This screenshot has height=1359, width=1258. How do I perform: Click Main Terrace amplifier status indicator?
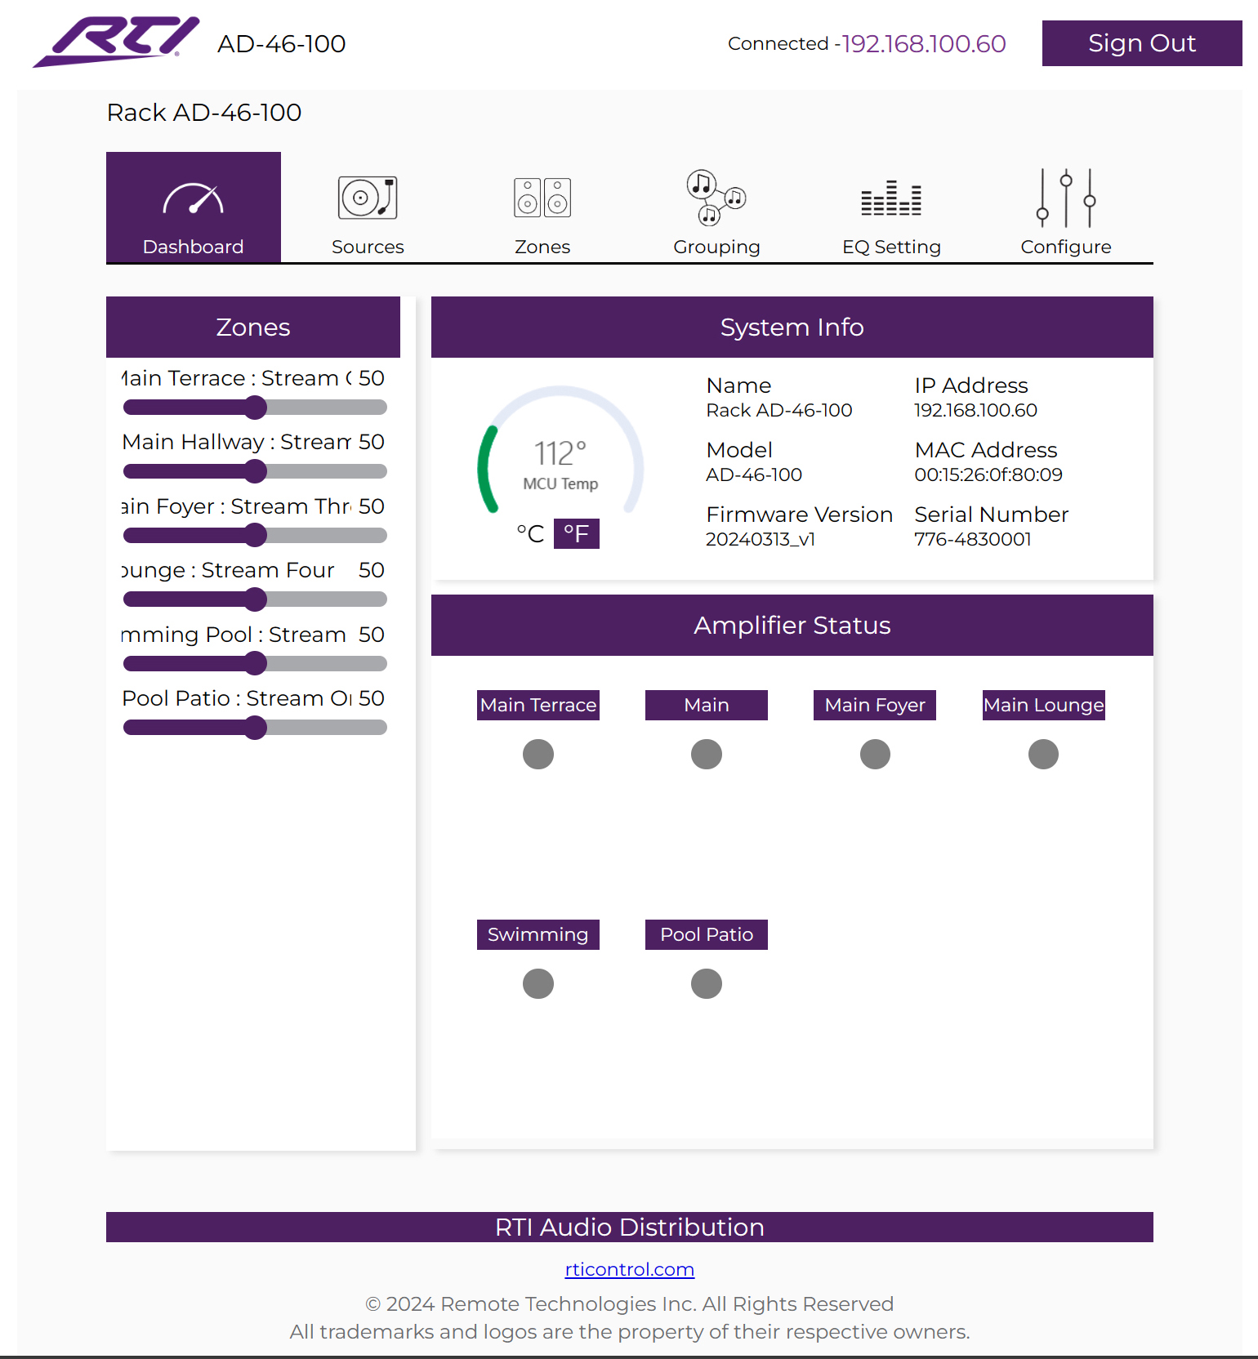[538, 754]
